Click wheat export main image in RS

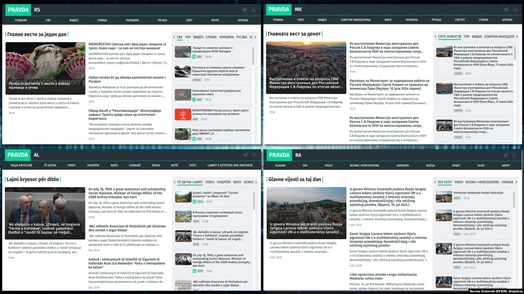tap(45, 68)
